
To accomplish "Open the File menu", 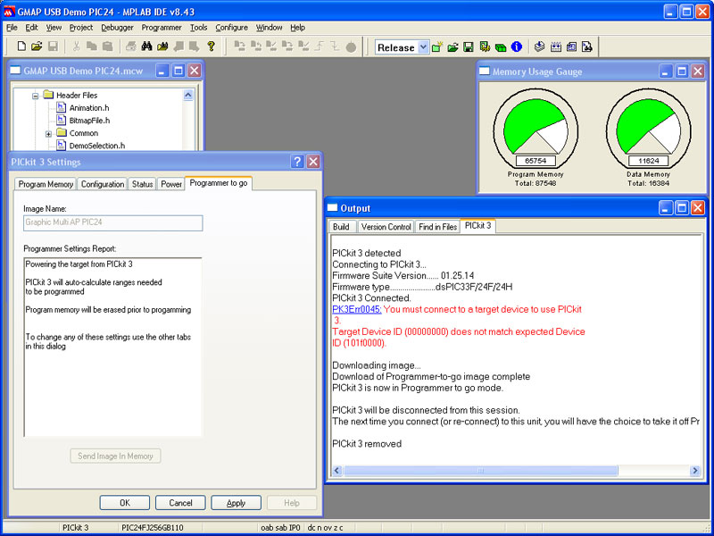I will tap(12, 28).
